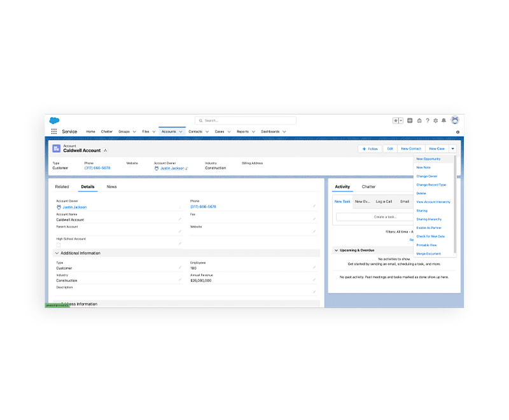Open Chatter in navigation bar

click(x=106, y=132)
